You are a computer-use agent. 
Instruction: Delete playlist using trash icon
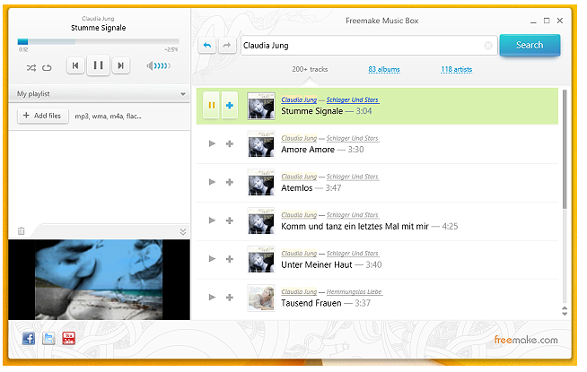coord(22,231)
